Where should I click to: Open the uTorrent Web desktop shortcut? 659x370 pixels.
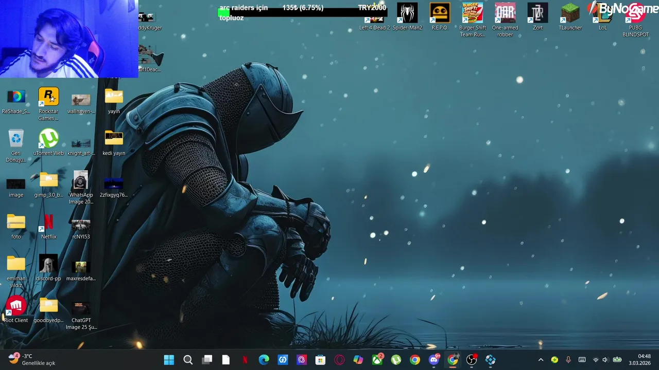click(x=48, y=142)
